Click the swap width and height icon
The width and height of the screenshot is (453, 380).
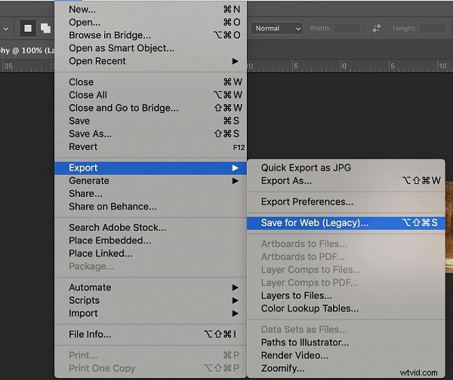click(x=377, y=29)
